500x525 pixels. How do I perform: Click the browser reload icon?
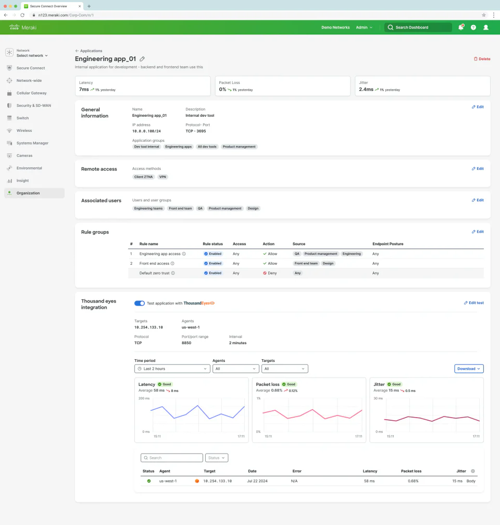click(22, 15)
